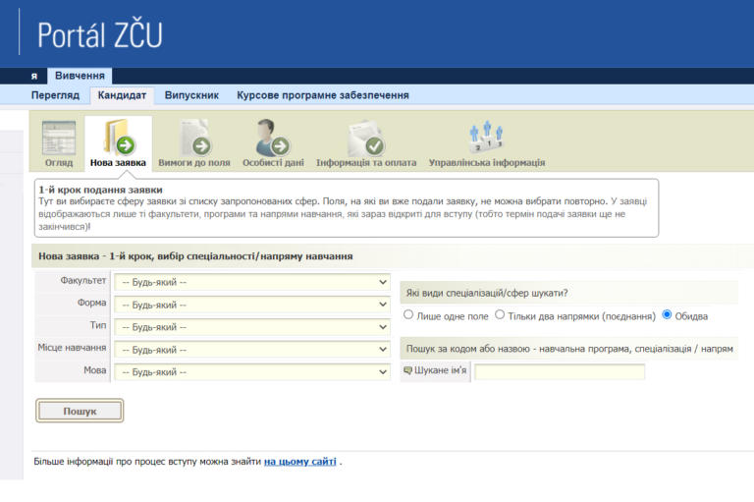Open the Нова заявка folder icon
The height and width of the screenshot is (502, 754).
tap(118, 138)
